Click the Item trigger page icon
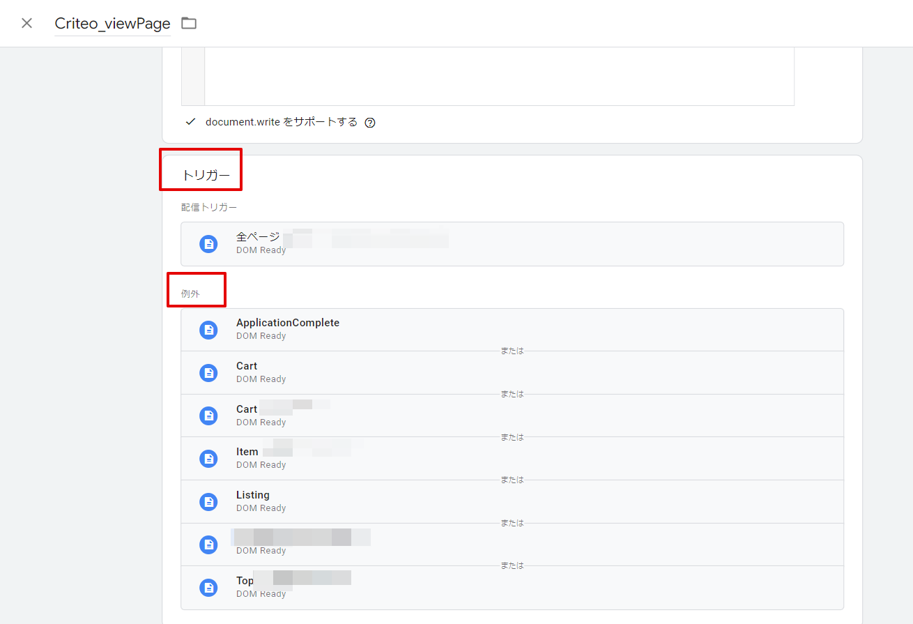Screen dimensions: 913x624 coord(208,459)
